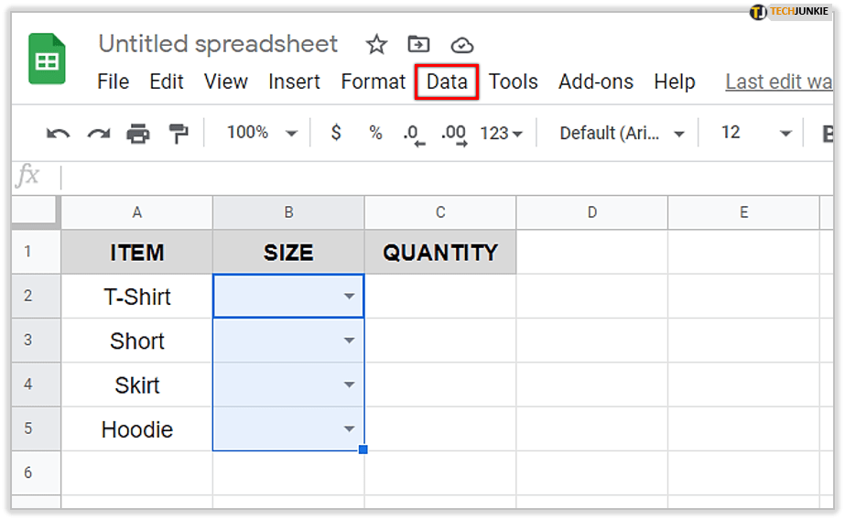Redo the last undone action

point(98,134)
